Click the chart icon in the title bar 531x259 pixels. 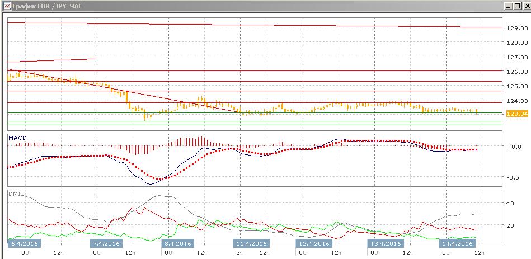click(7, 6)
